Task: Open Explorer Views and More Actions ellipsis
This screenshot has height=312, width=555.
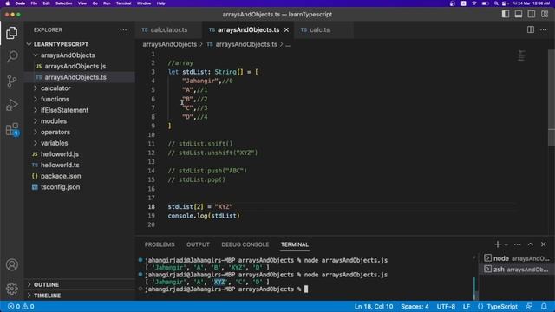Action: tap(123, 30)
